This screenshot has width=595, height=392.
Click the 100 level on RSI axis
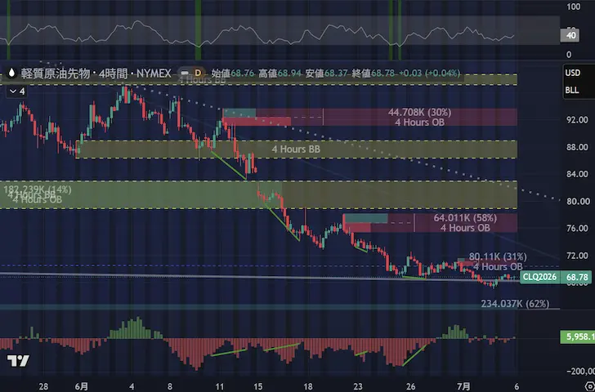click(574, 7)
